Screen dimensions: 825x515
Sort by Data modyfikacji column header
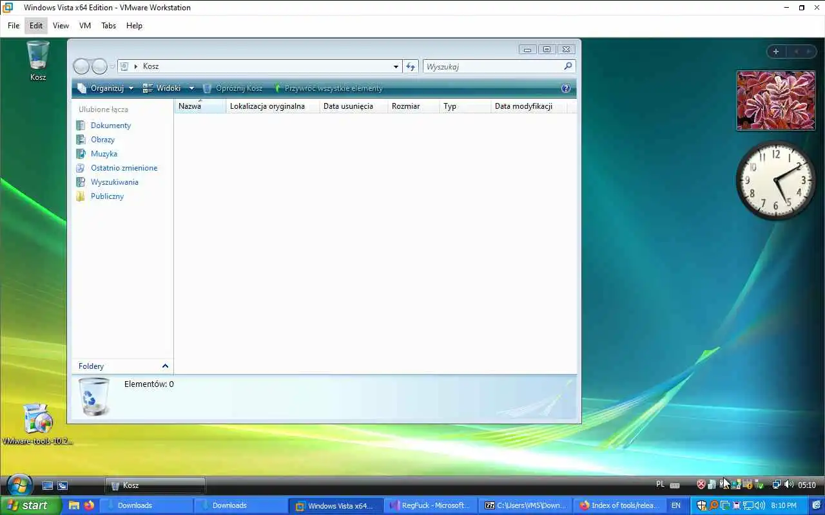(529, 106)
